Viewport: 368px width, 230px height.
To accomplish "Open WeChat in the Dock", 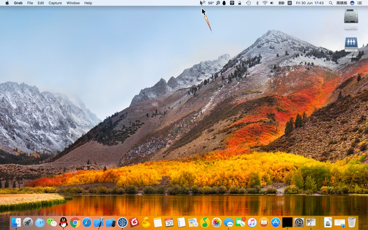I will pyautogui.click(x=52, y=223).
